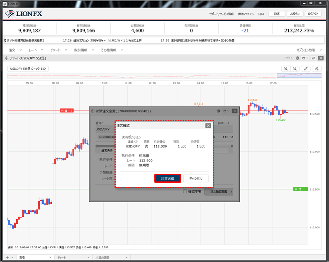Expand the arrow next to the plus tab icon
The height and width of the screenshot is (262, 329).
pyautogui.click(x=12, y=257)
